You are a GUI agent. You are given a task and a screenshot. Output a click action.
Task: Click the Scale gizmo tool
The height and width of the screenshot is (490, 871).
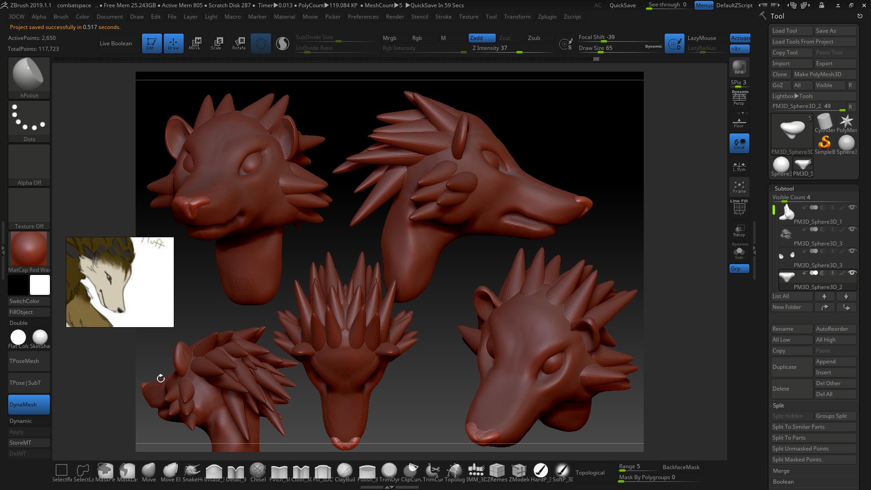click(x=216, y=44)
